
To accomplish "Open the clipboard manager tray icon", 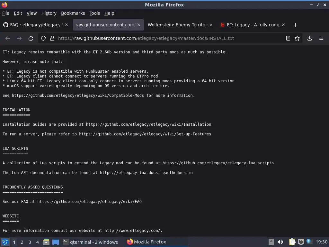I will (x=292, y=242).
